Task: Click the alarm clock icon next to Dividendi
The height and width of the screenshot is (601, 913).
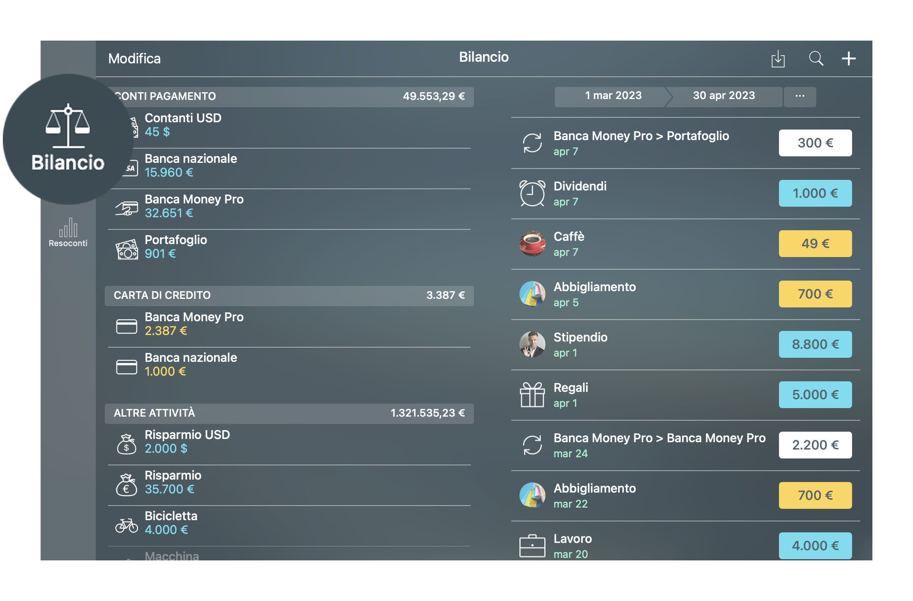Action: (532, 193)
